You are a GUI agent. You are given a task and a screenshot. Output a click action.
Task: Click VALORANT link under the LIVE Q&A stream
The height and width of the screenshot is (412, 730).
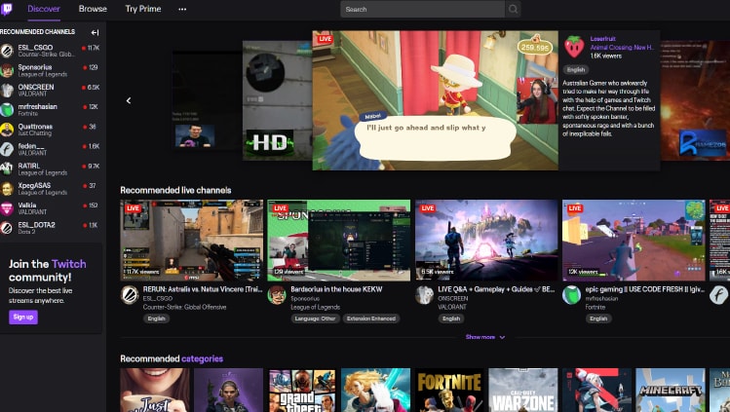pos(452,308)
